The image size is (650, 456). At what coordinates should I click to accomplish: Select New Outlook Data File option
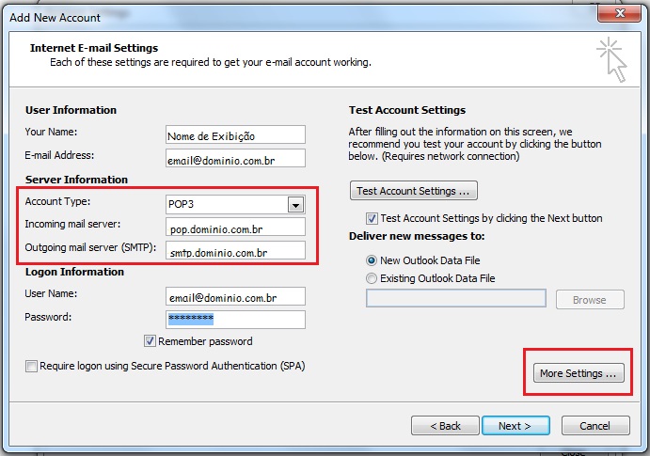pos(372,260)
